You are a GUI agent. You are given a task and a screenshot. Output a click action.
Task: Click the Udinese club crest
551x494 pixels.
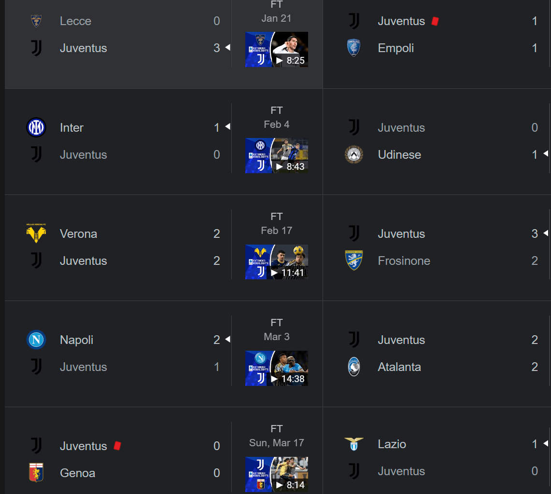(x=354, y=154)
